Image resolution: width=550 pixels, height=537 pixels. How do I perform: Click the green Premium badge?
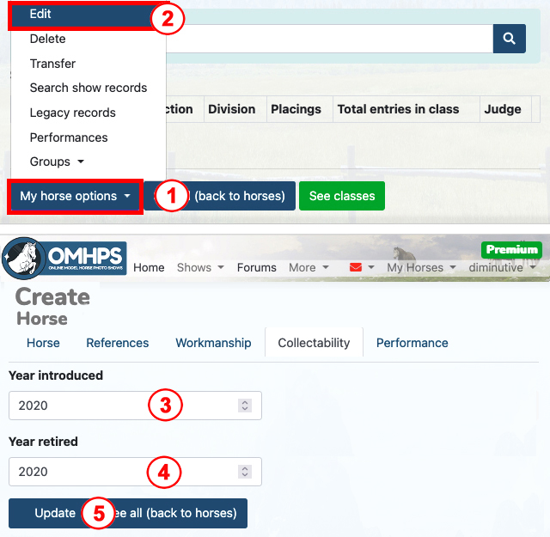click(x=512, y=249)
